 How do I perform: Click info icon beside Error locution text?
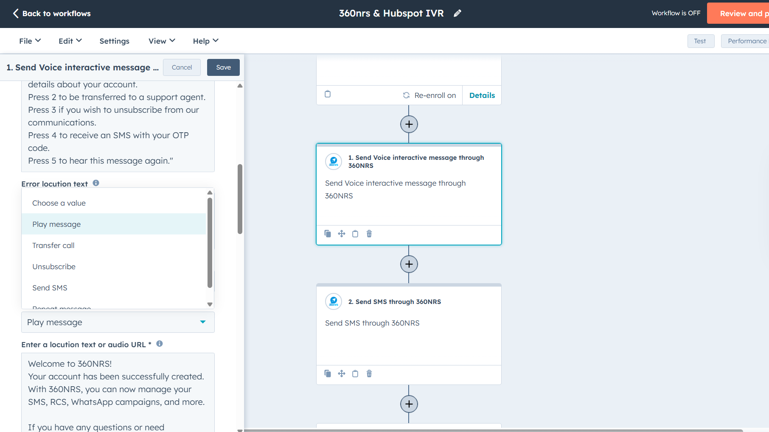point(96,183)
